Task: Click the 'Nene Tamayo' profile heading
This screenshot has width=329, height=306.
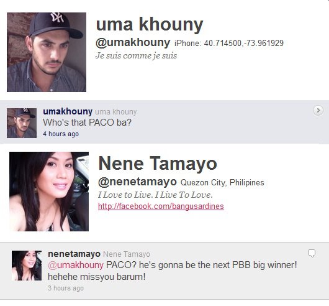Action: coord(158,164)
